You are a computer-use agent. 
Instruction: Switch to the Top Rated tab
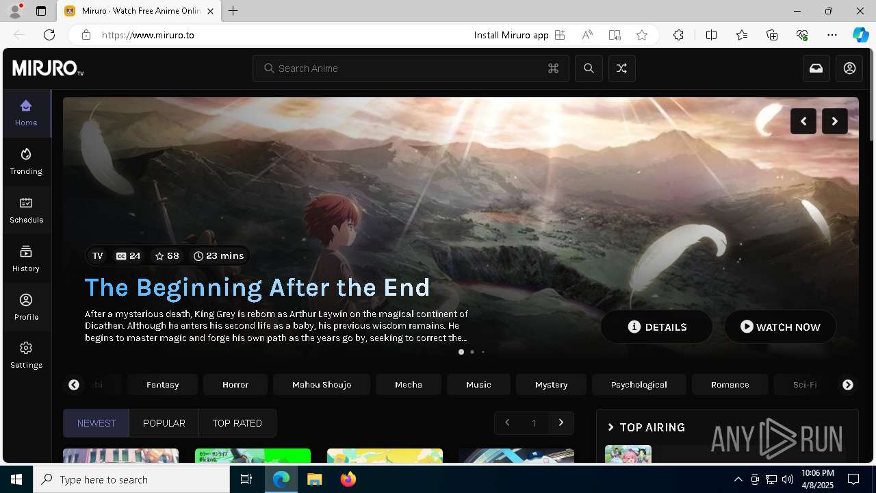pyautogui.click(x=237, y=423)
